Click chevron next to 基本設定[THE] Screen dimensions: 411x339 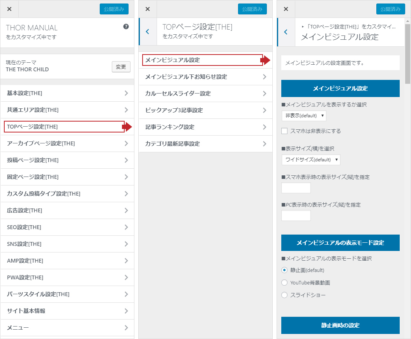coord(126,93)
